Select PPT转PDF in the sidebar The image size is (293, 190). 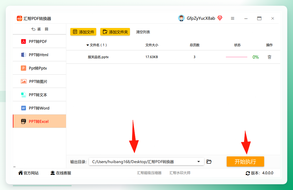[x=39, y=41]
